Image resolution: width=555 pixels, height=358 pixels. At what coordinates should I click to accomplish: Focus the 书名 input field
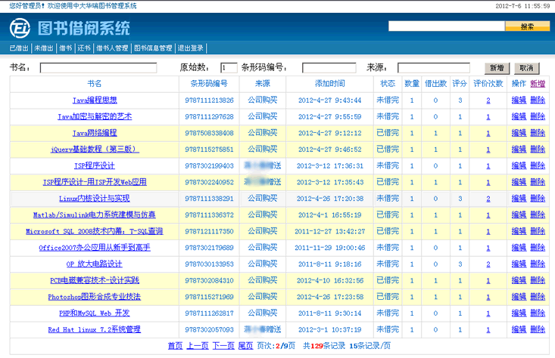pos(98,68)
